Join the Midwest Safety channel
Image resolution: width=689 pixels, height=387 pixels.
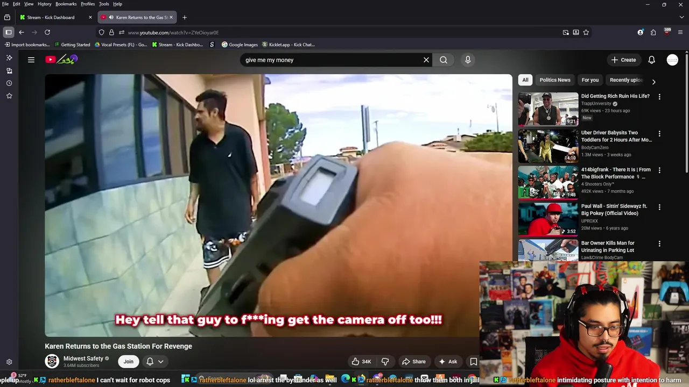pos(128,362)
